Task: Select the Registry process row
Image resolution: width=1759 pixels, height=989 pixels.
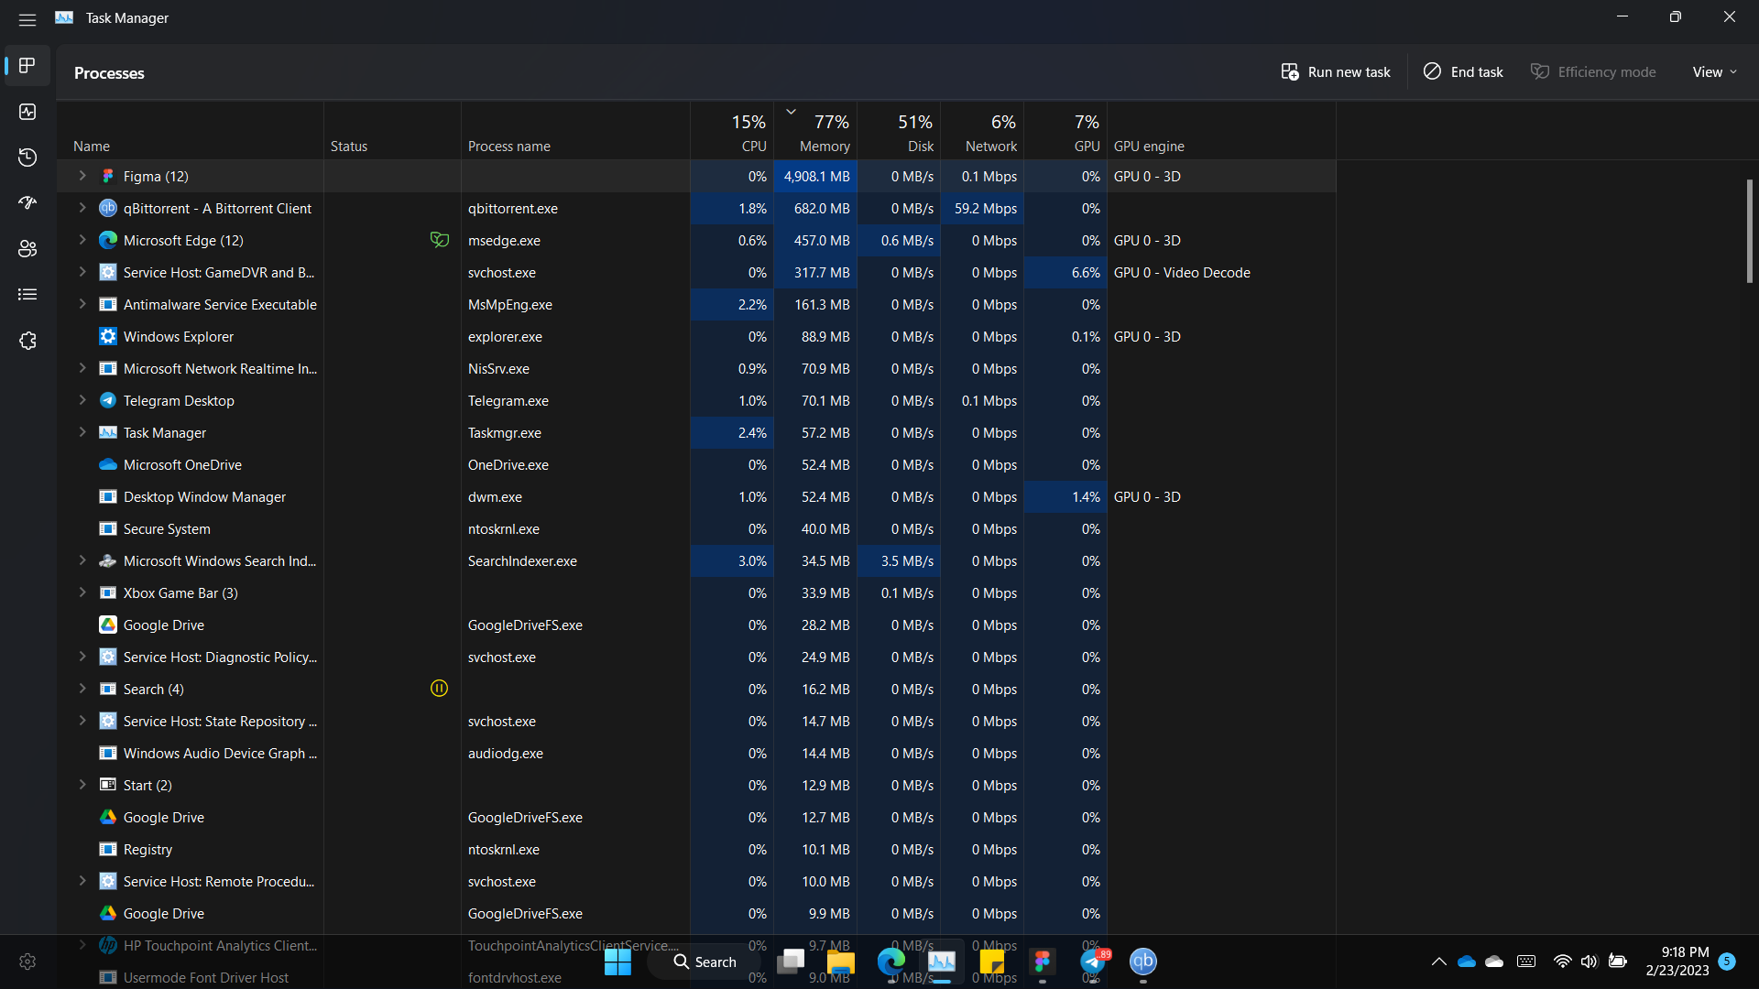Action: tap(696, 849)
